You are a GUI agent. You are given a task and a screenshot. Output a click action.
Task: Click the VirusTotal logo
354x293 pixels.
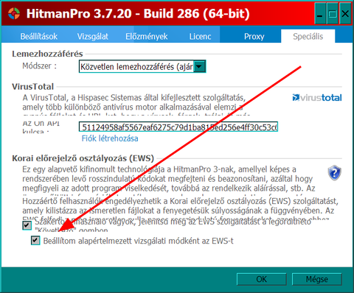click(x=317, y=98)
